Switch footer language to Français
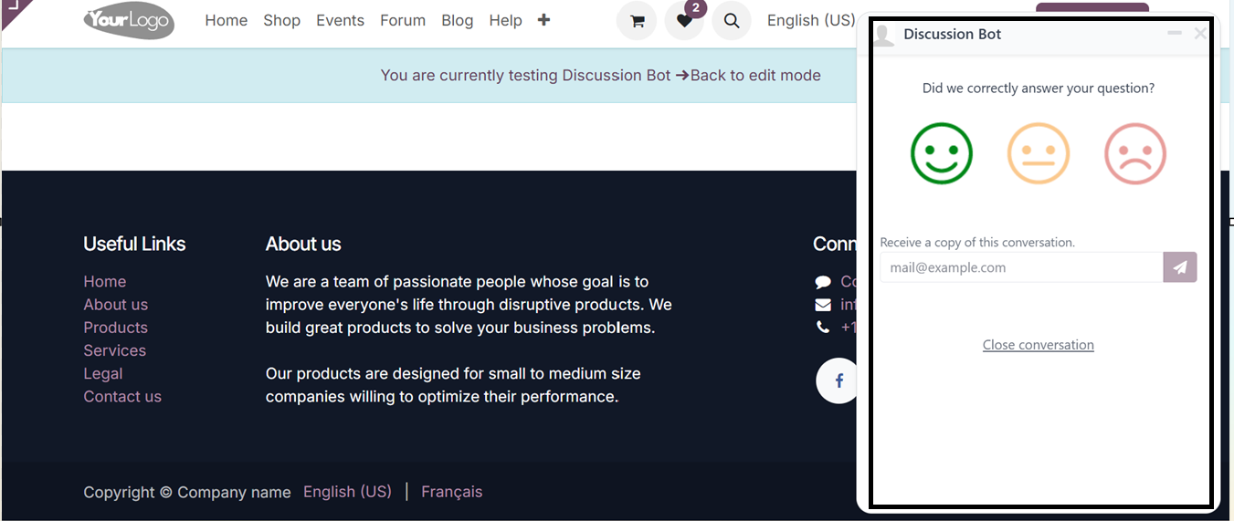Screen dimensions: 1234x521 pyautogui.click(x=451, y=492)
